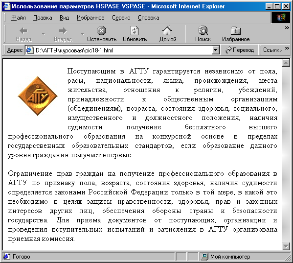Open the Вперед history dropdown arrow
This screenshot has width=293, height=263.
click(x=83, y=34)
